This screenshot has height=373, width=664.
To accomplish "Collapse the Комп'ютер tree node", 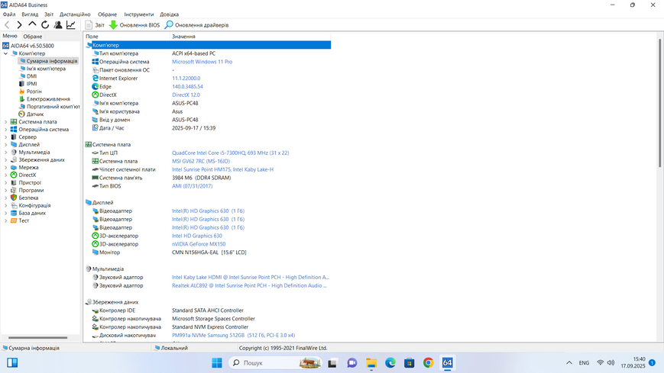I will coord(5,53).
